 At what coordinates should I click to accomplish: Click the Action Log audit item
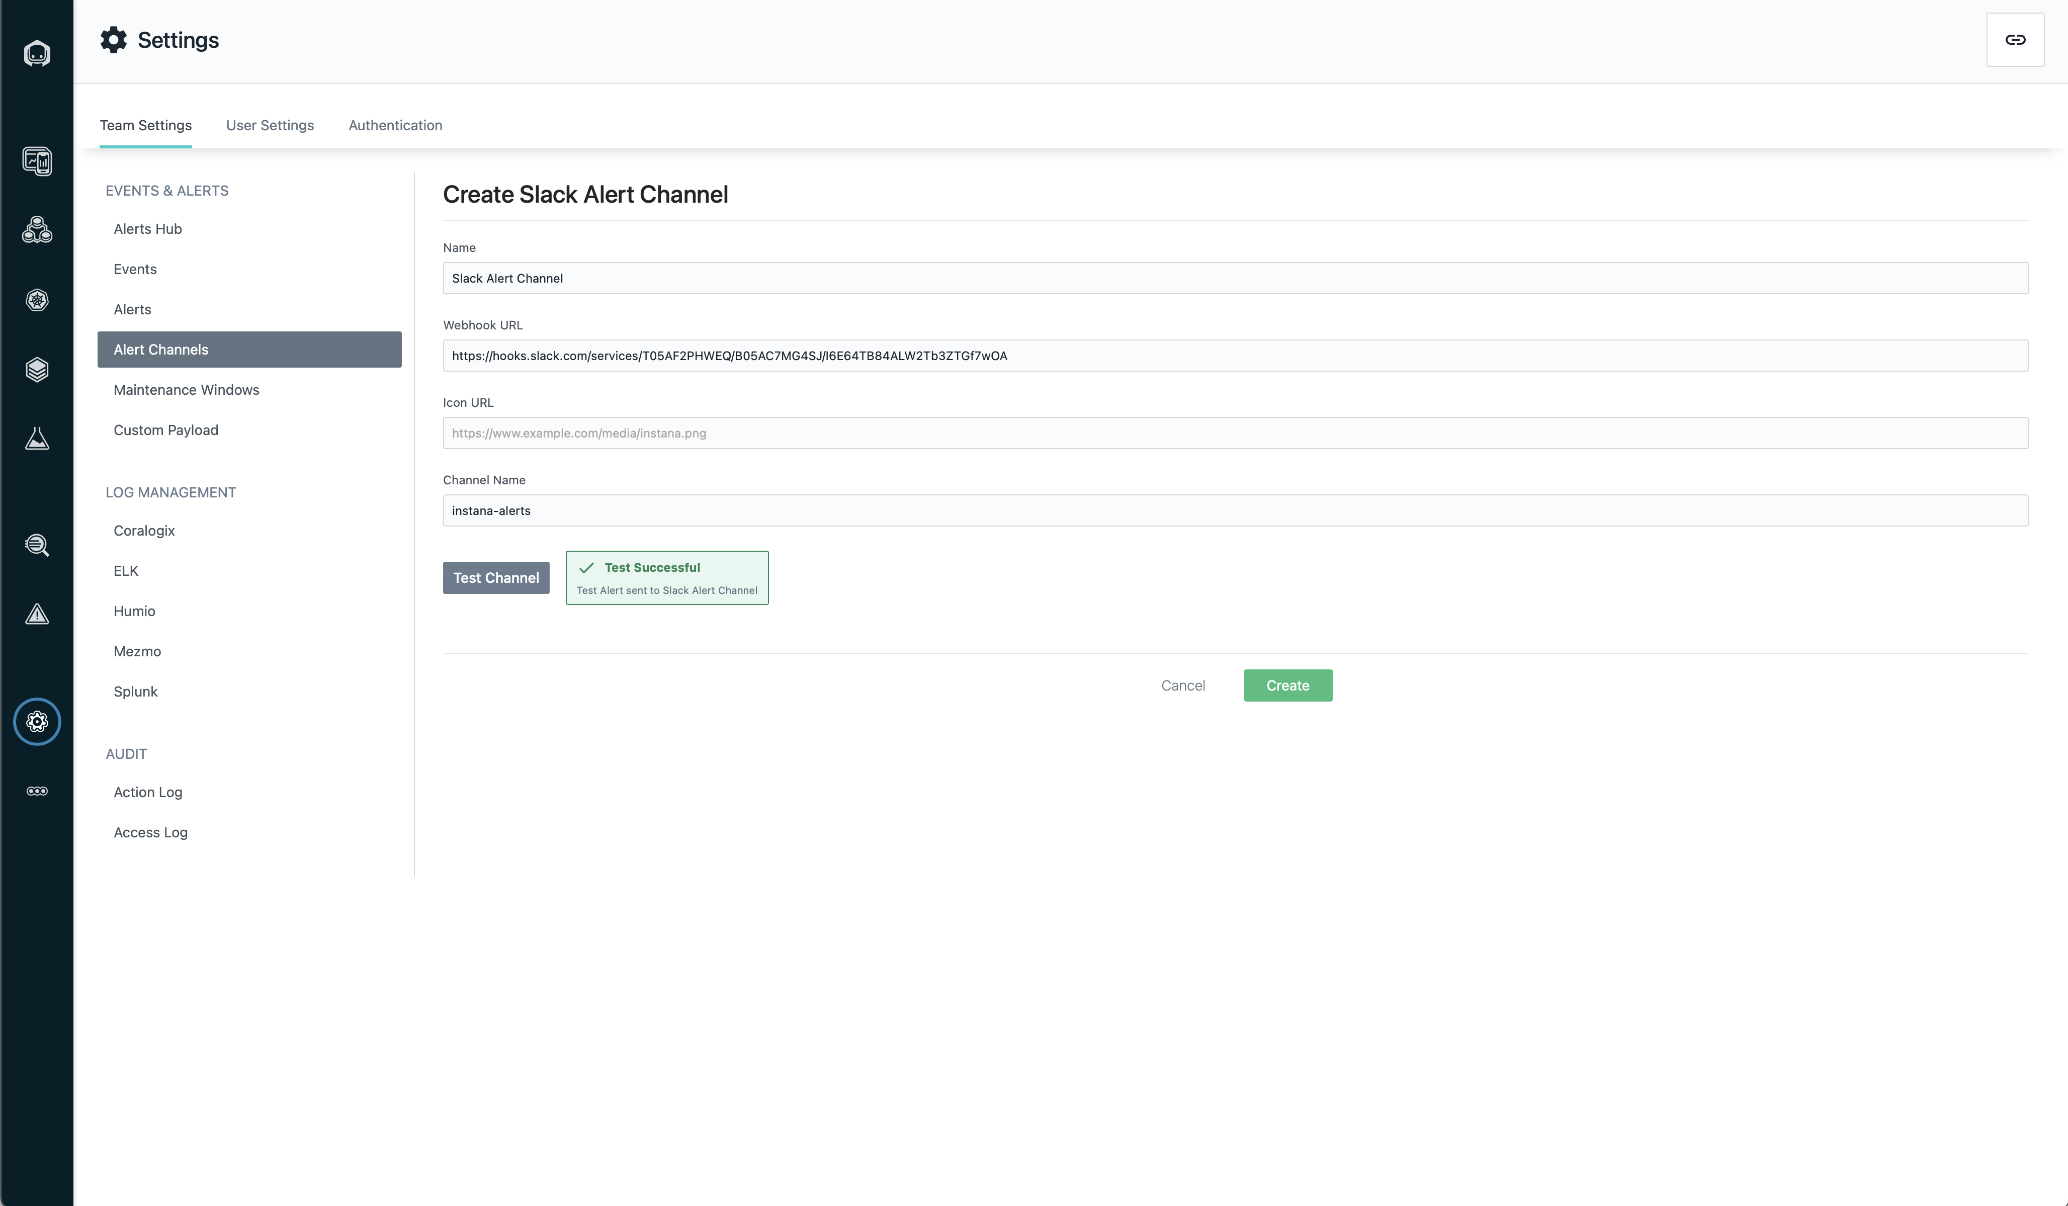[148, 791]
